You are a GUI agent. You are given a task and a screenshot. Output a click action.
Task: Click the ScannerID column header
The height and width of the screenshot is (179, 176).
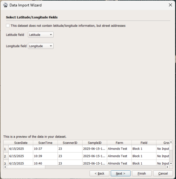tap(70, 143)
